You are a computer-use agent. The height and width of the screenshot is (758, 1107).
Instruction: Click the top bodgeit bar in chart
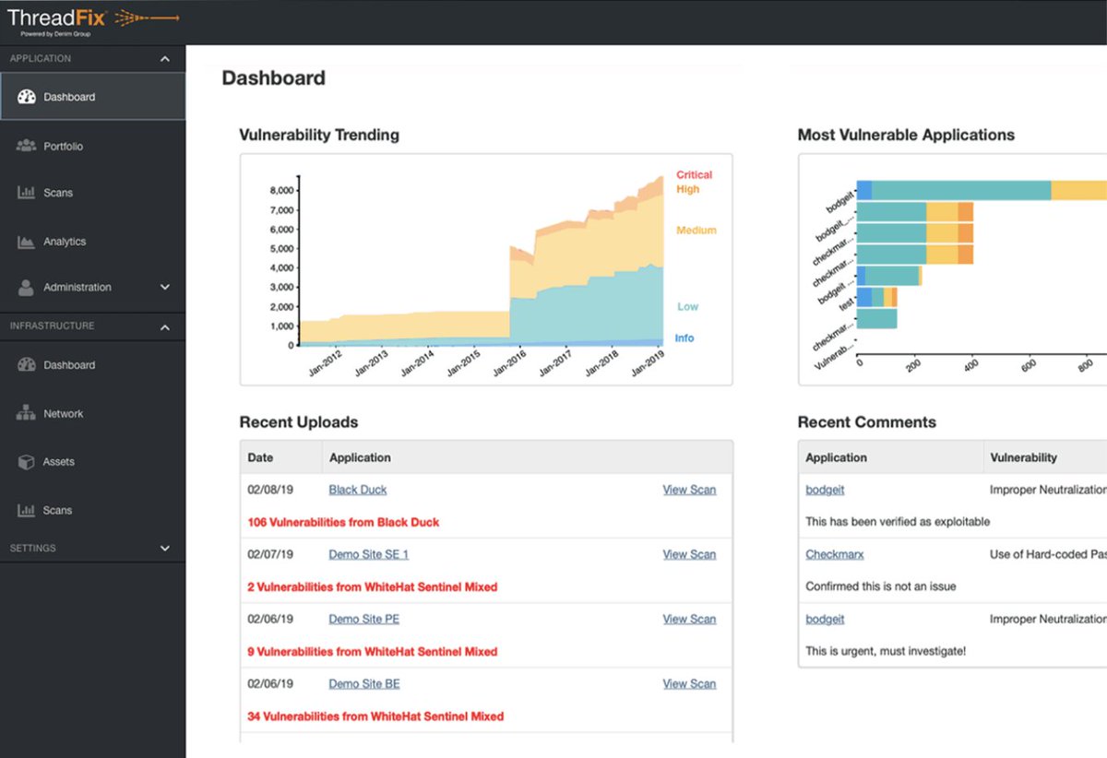tap(982, 190)
